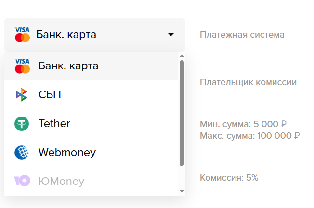This screenshot has width=314, height=208.
Task: Click the Visa Mastercard icon in list
Action: pyautogui.click(x=22, y=66)
